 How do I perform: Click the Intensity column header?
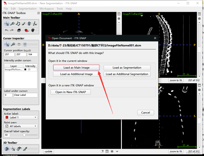[x=30, y=66]
